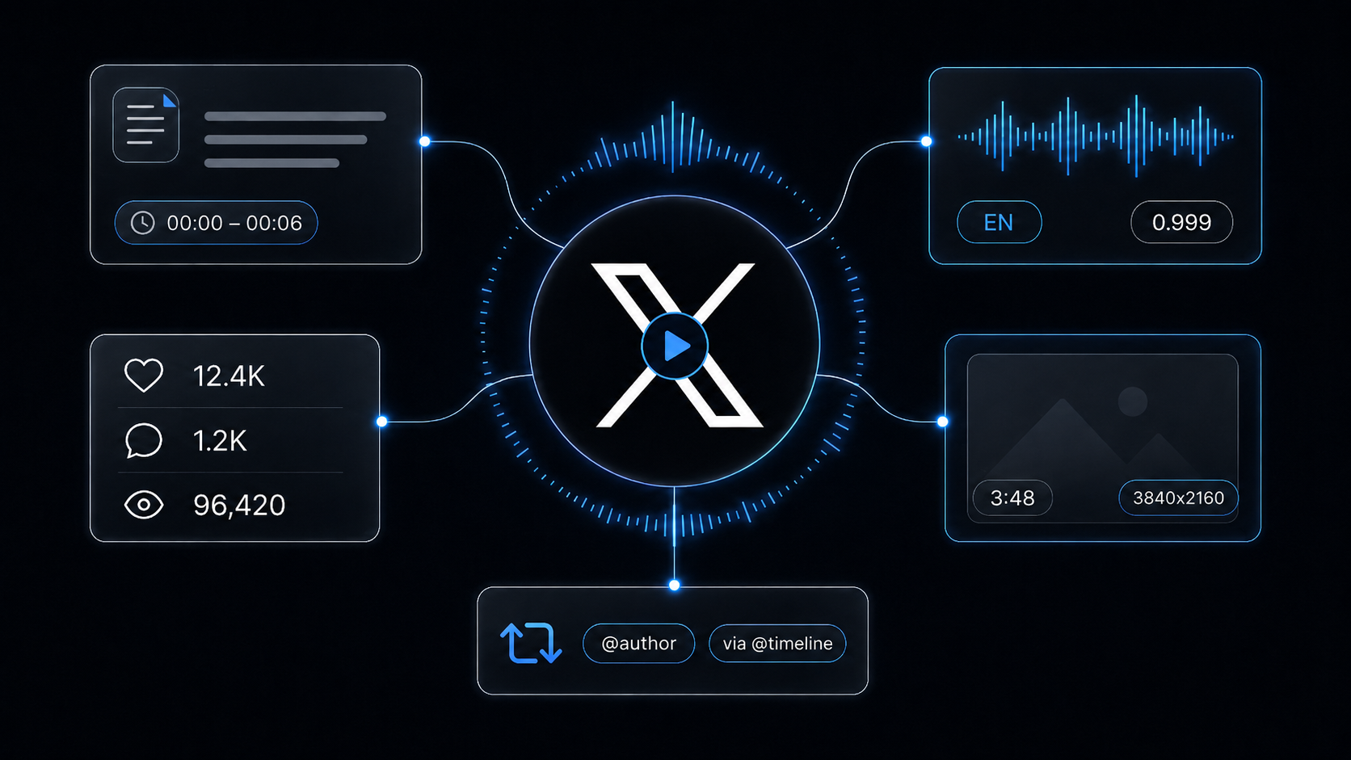Select the 00:00 – 00:06 timestamp pill
Screen dimensions: 1351x760
tap(217, 223)
